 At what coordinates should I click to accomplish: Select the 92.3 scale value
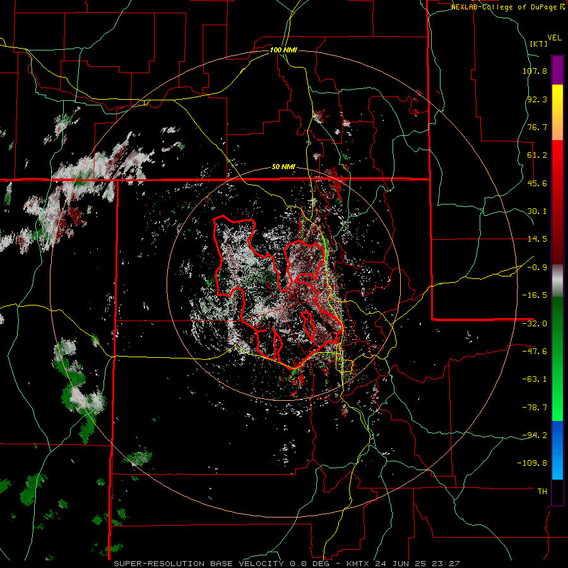[537, 99]
